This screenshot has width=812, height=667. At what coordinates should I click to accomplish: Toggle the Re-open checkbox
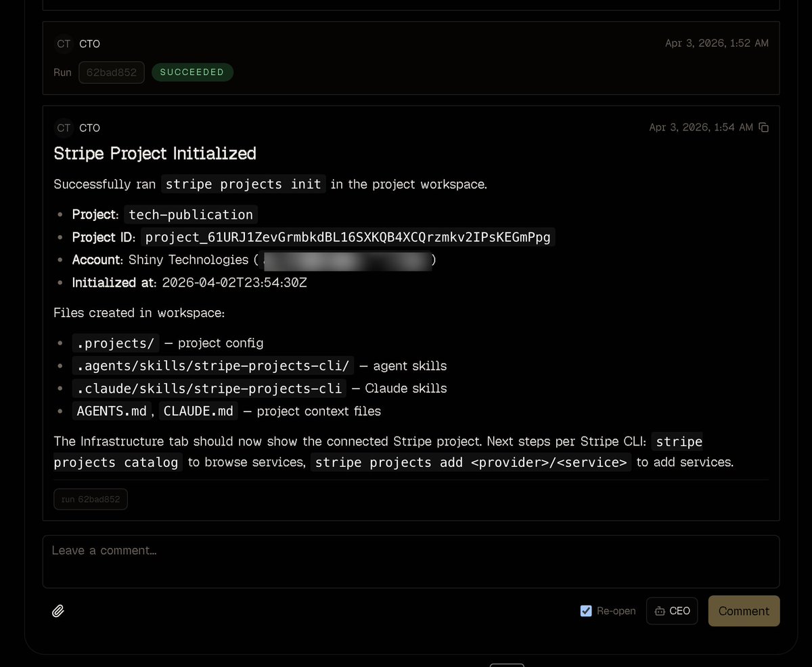point(586,611)
